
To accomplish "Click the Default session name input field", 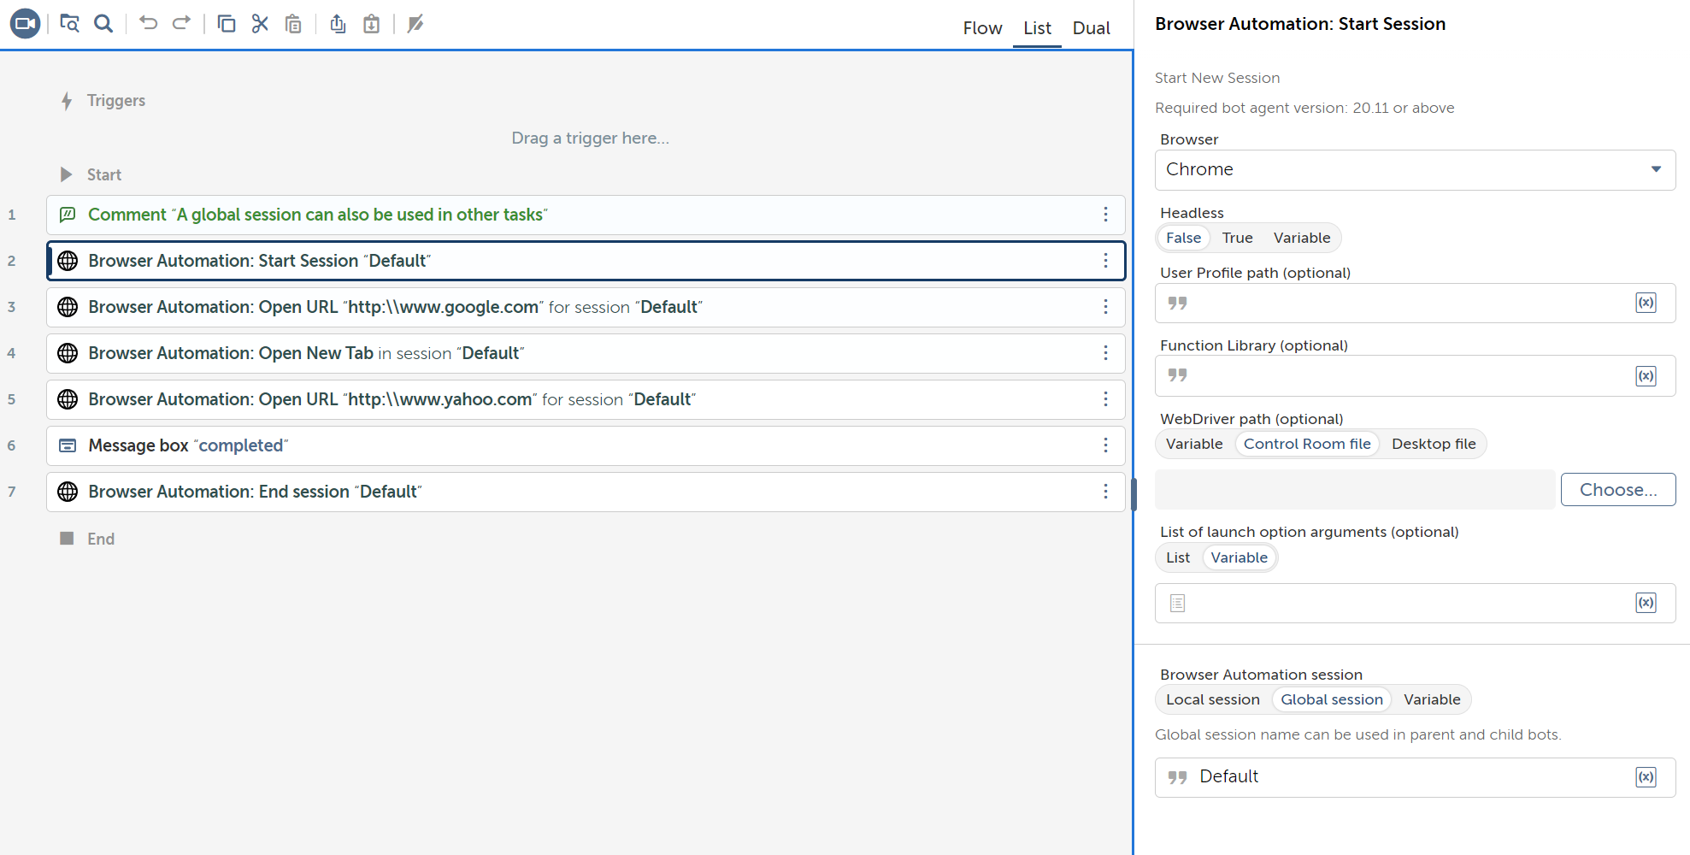I will pyautogui.click(x=1410, y=777).
